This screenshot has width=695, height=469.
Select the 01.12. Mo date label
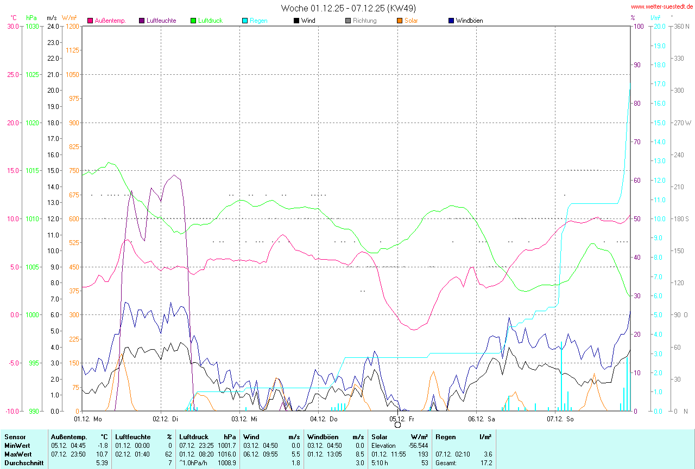[x=88, y=419]
